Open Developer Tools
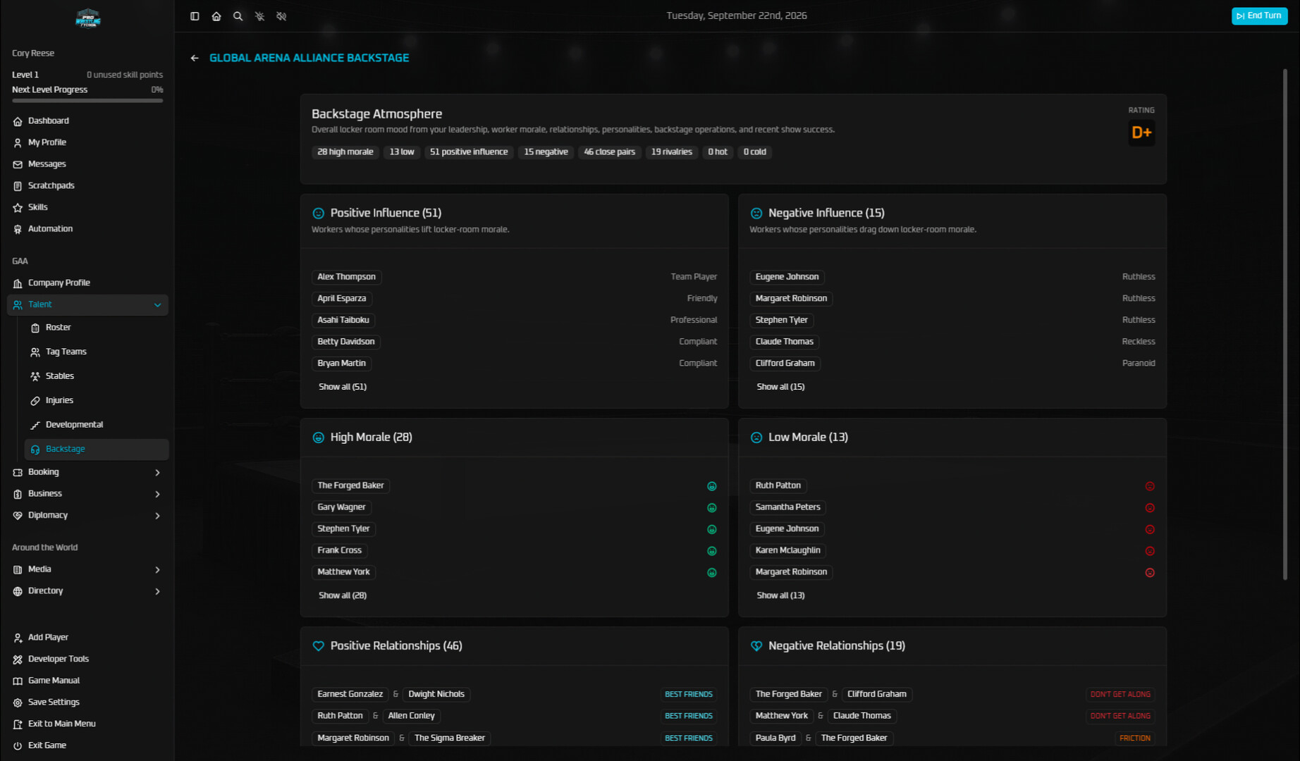This screenshot has width=1300, height=761. tap(87, 660)
